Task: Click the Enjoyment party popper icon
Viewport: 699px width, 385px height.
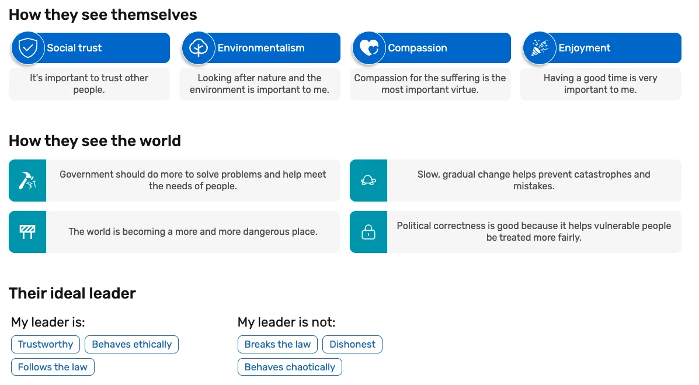Action: (540, 48)
